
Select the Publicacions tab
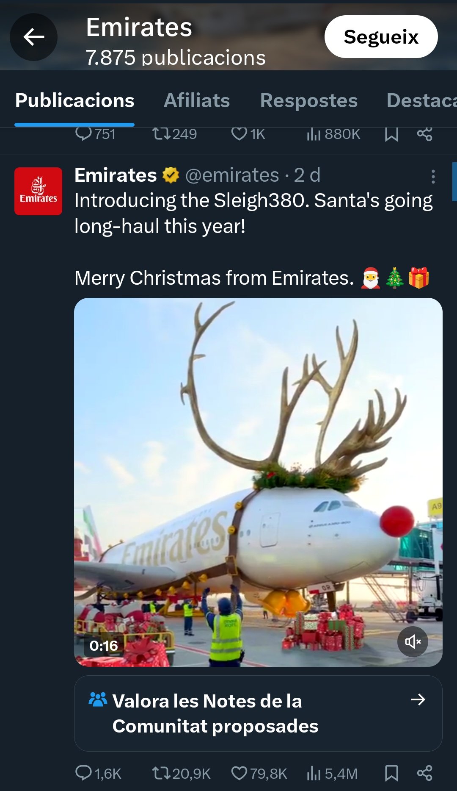pyautogui.click(x=75, y=101)
